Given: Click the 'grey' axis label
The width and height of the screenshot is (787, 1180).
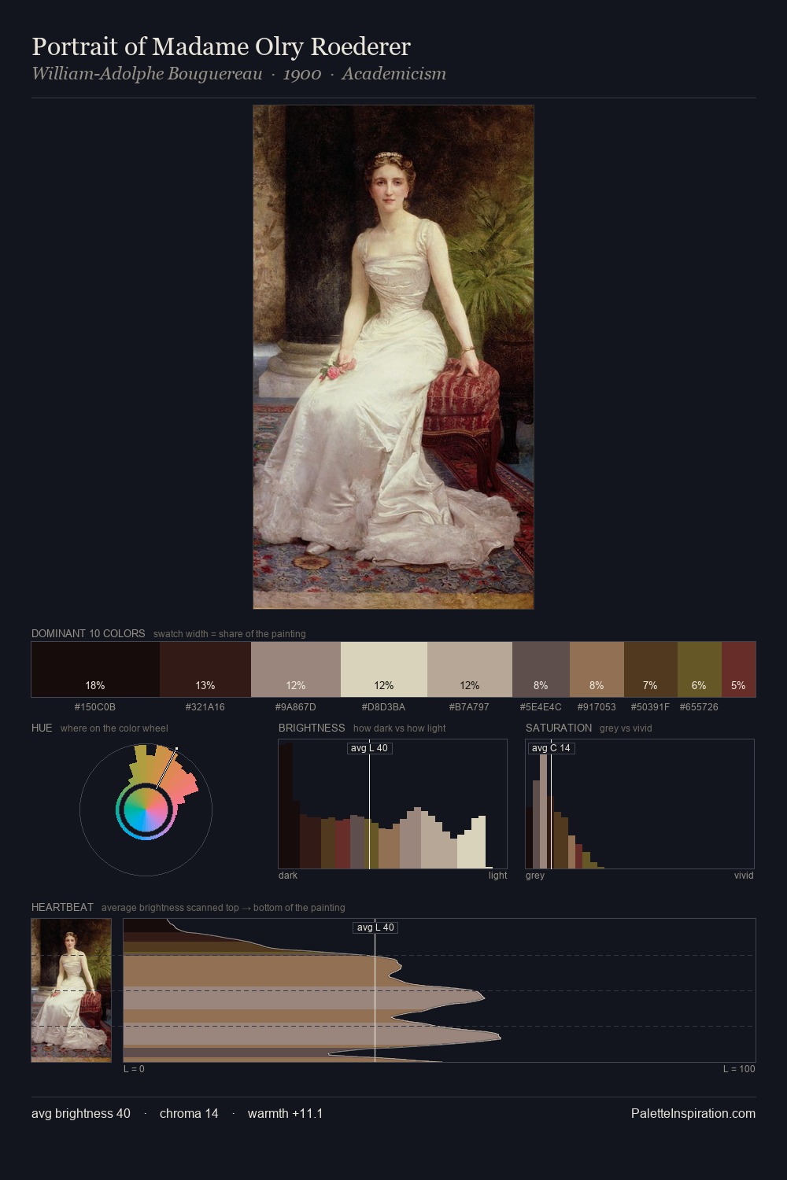Looking at the screenshot, I should pyautogui.click(x=535, y=876).
